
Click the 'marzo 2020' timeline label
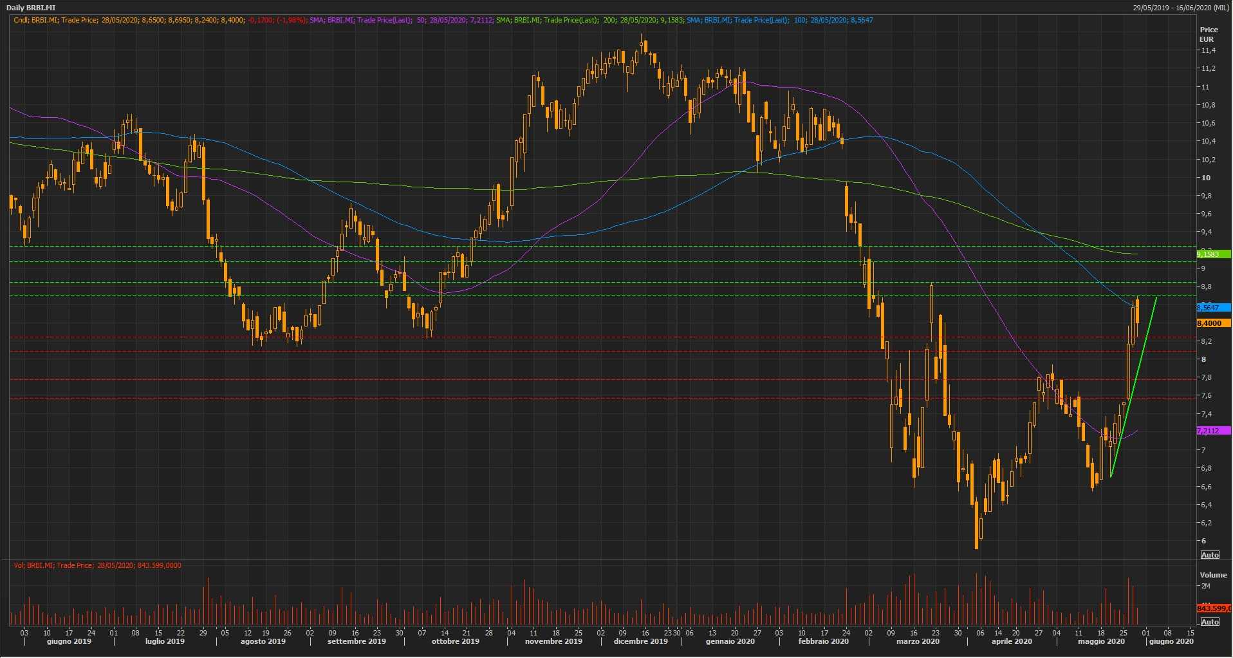pos(918,641)
